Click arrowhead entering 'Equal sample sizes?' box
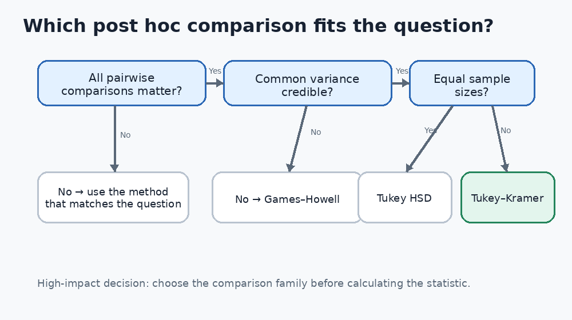 [406, 83]
